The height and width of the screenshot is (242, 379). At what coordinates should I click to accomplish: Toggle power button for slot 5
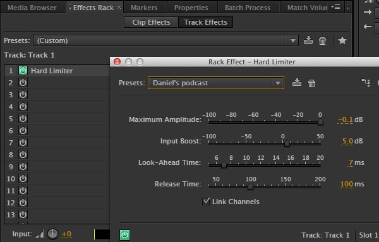(x=23, y=119)
